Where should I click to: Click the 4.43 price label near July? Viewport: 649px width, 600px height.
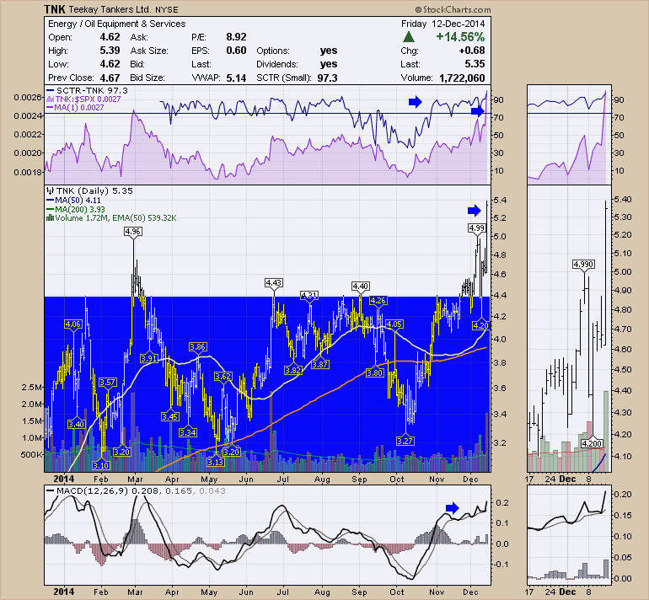[274, 282]
